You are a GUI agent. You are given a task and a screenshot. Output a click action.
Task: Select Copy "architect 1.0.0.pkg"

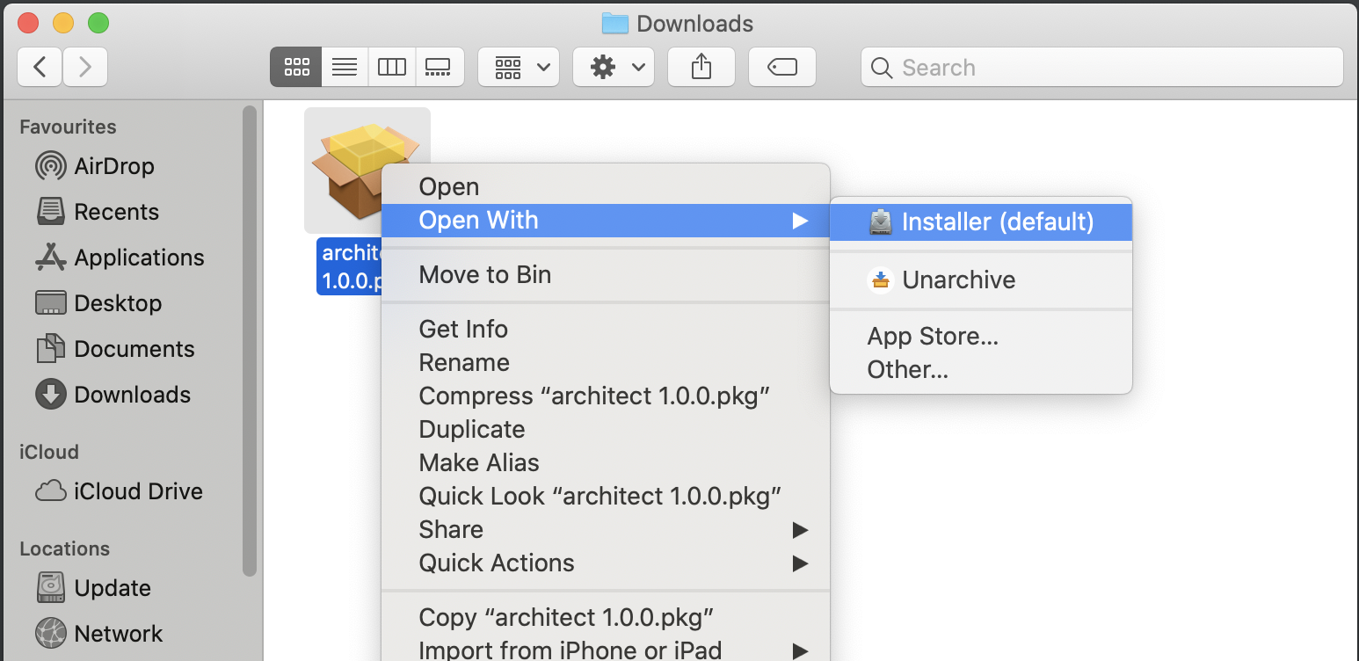point(606,617)
